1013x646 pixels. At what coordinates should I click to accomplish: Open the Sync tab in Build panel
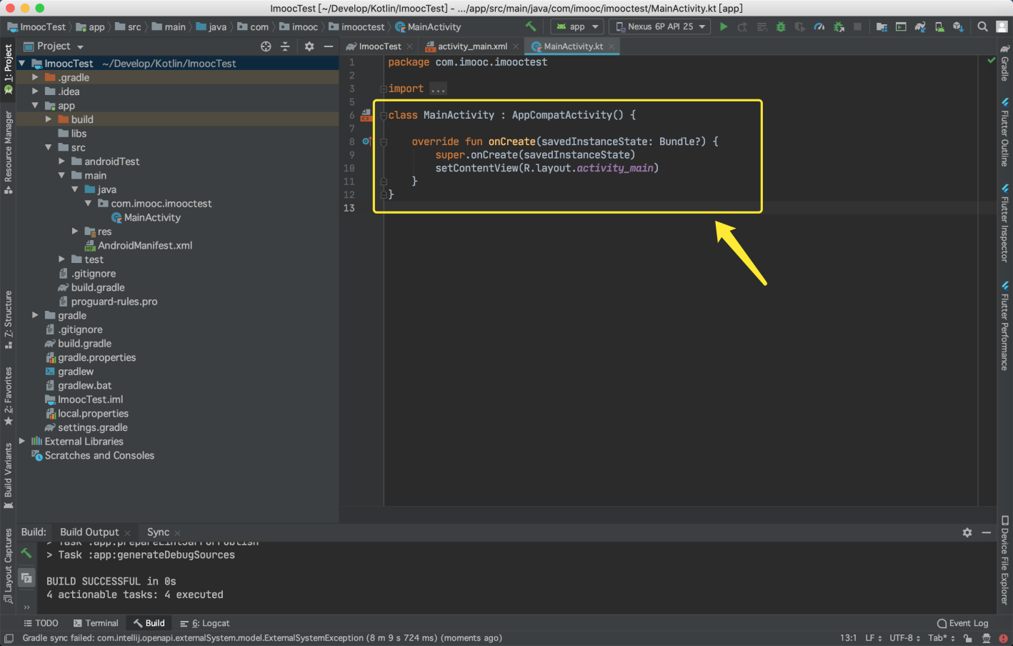tap(158, 532)
